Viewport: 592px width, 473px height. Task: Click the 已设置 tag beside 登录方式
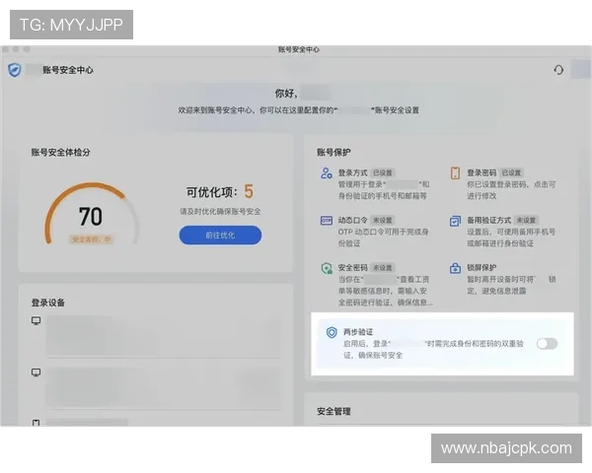pos(383,173)
